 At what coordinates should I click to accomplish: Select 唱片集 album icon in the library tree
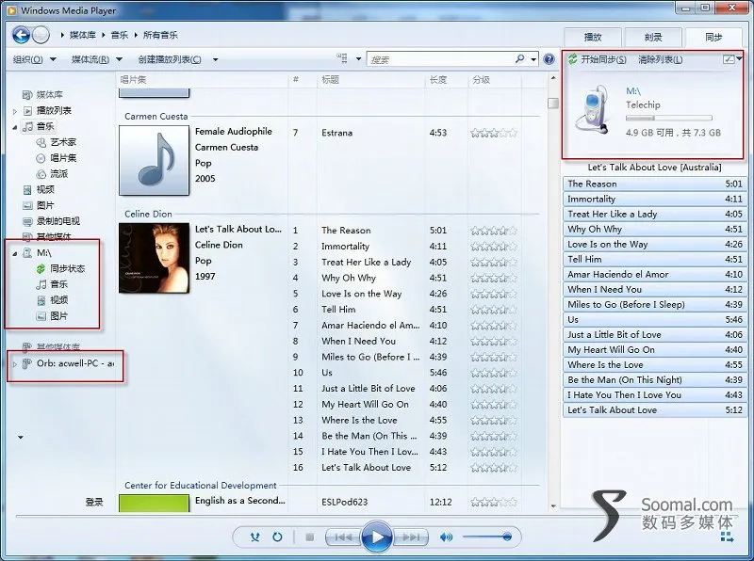pos(41,158)
